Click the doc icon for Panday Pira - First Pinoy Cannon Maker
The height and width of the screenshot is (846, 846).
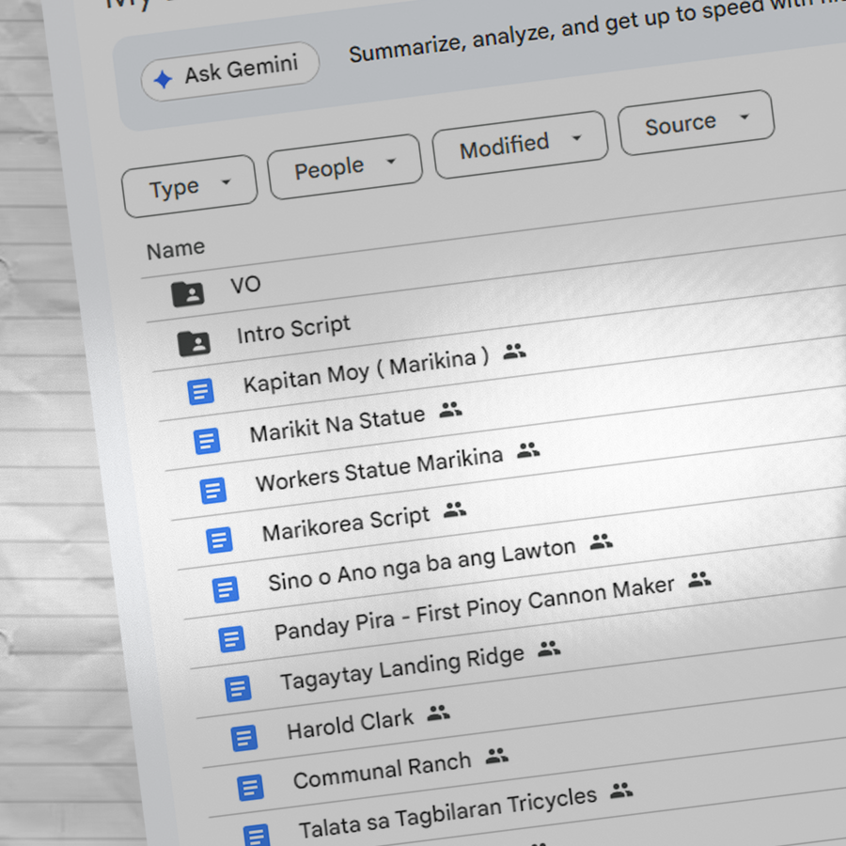point(232,639)
